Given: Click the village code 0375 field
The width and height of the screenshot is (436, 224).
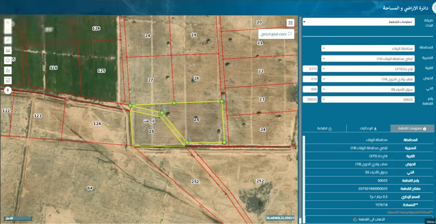Looking at the screenshot, I should (x=310, y=69).
